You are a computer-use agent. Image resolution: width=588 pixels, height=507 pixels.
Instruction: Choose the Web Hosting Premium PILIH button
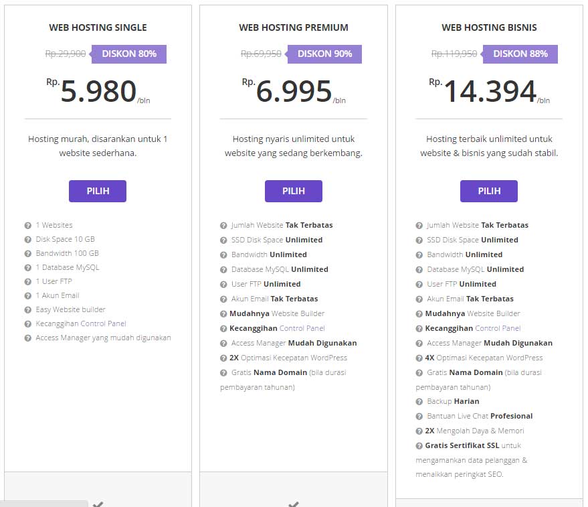(293, 191)
